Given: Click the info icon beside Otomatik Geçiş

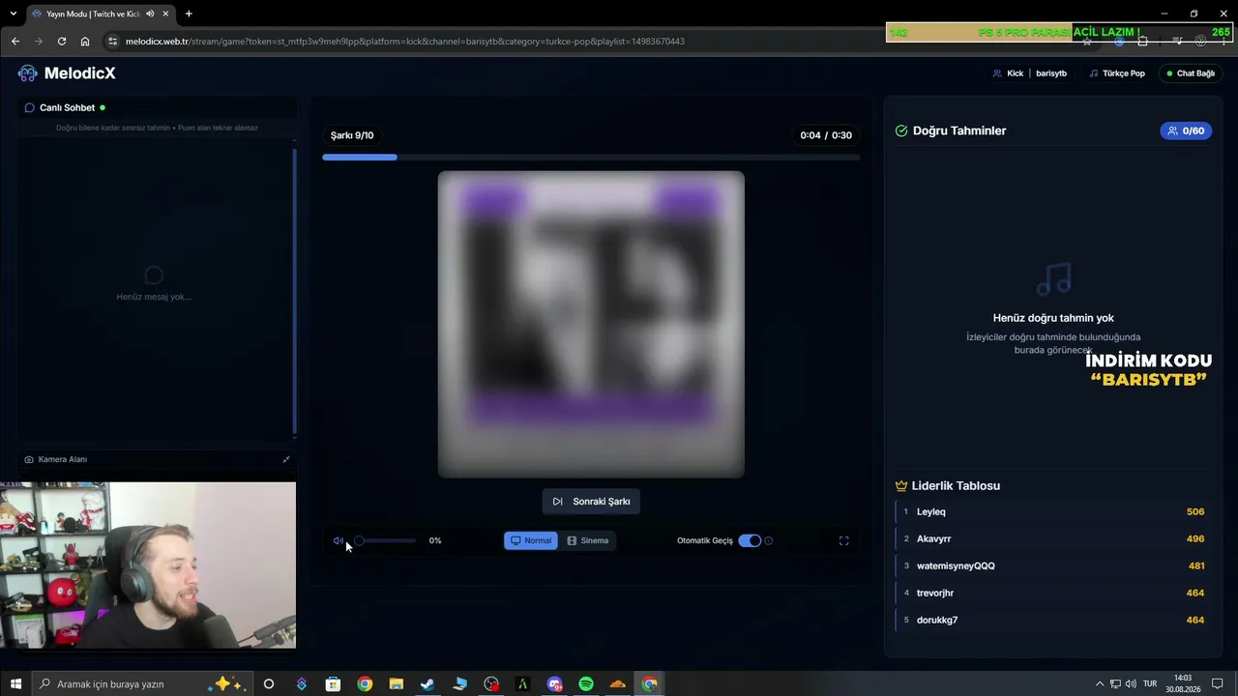Looking at the screenshot, I should pyautogui.click(x=769, y=541).
